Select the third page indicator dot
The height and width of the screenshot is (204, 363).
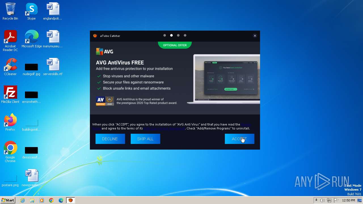(178, 35)
